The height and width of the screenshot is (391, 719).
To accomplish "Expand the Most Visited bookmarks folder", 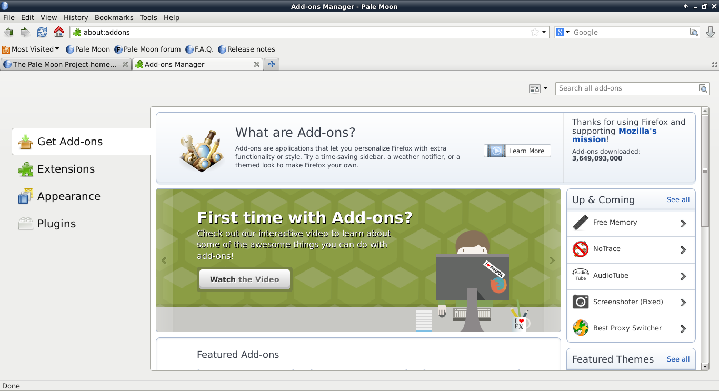I will [31, 49].
